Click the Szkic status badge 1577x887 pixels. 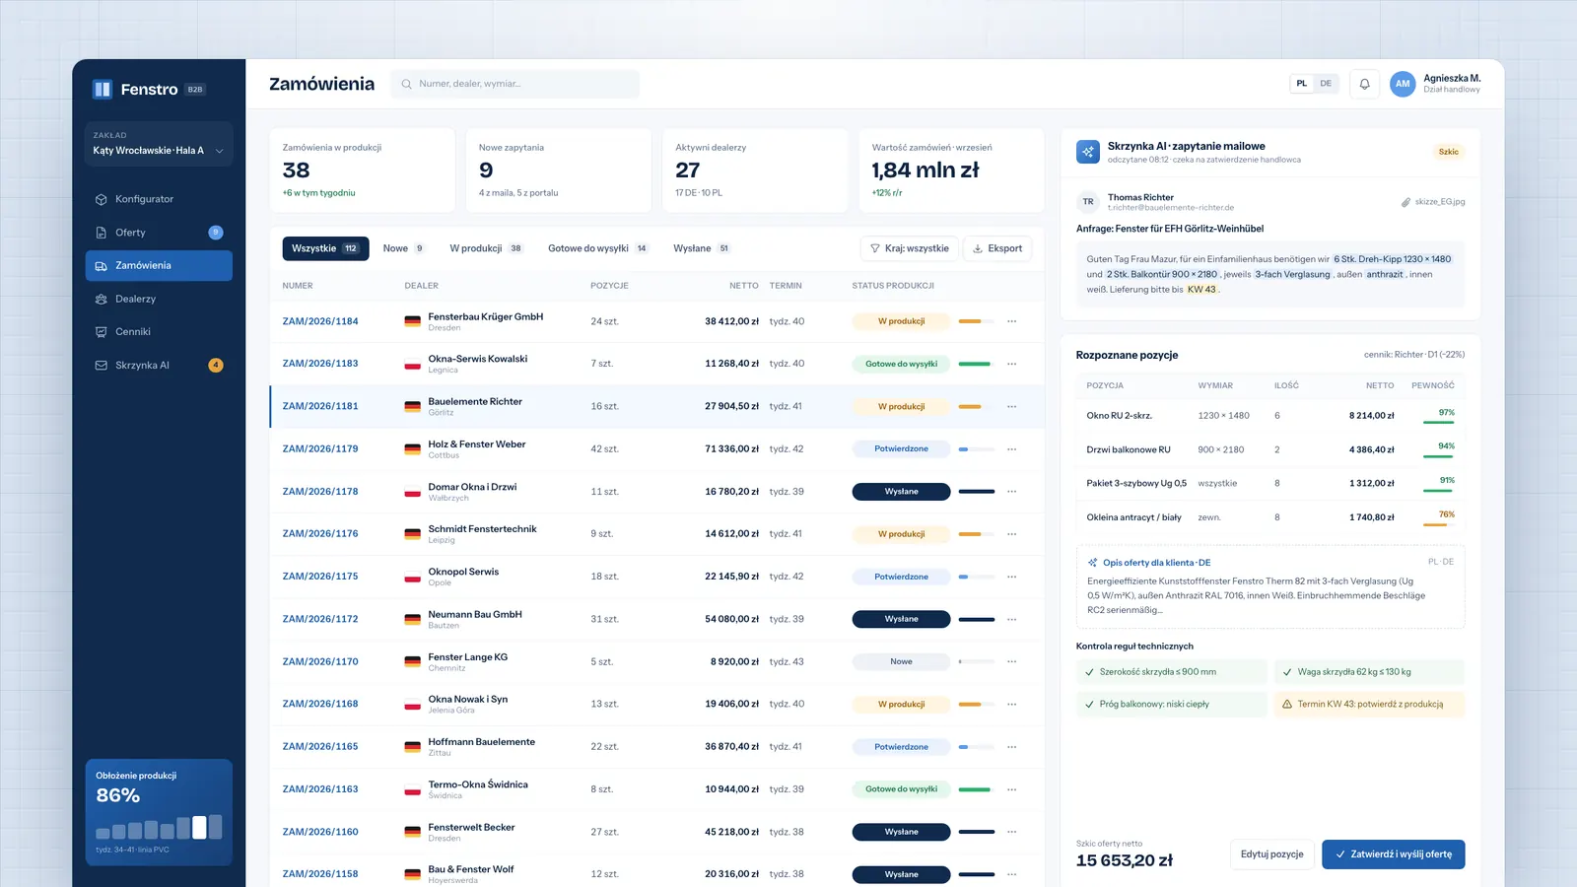1448,152
